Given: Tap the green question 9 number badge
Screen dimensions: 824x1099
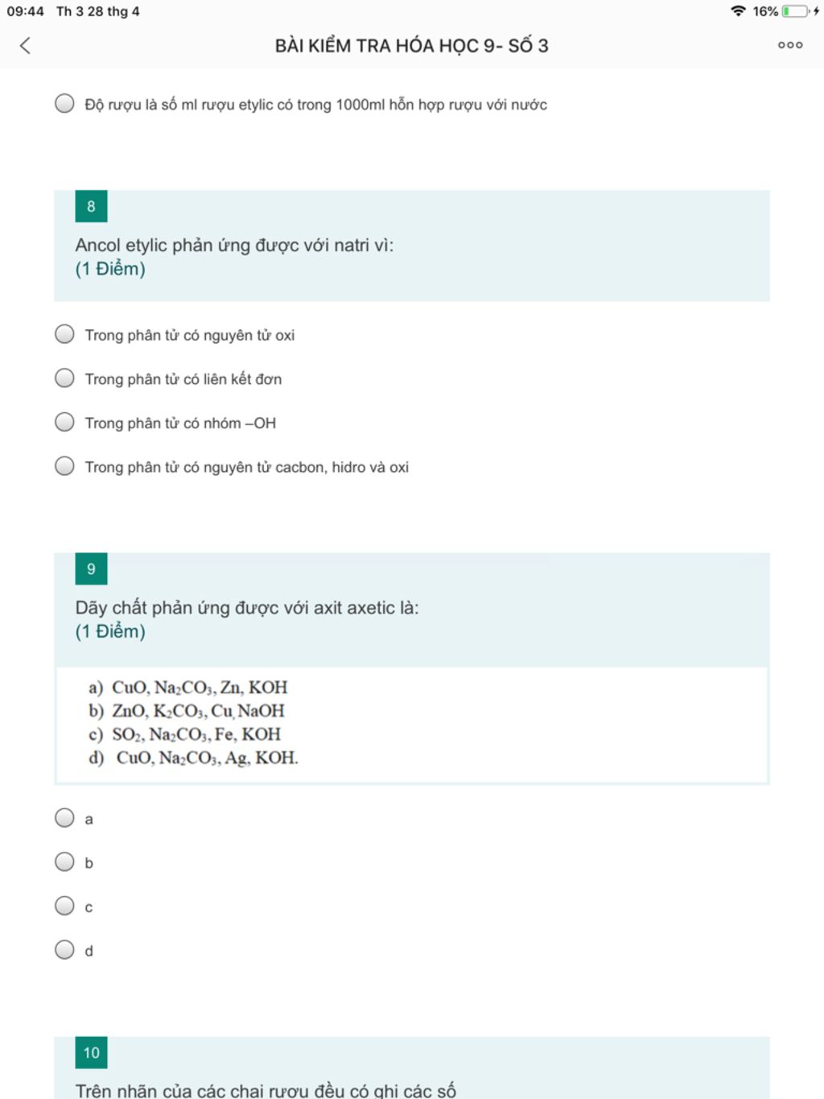Looking at the screenshot, I should tap(91, 569).
